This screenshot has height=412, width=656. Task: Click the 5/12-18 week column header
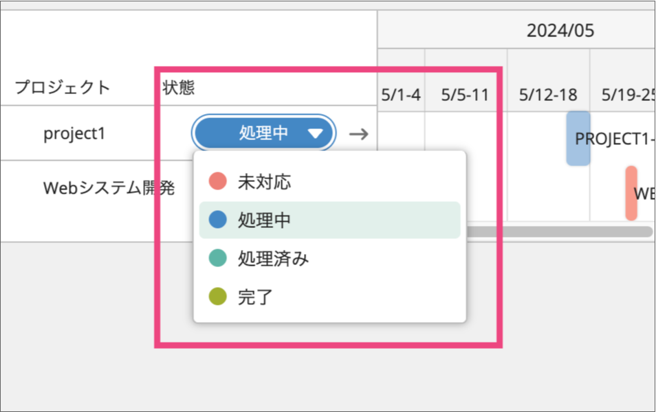click(x=548, y=95)
